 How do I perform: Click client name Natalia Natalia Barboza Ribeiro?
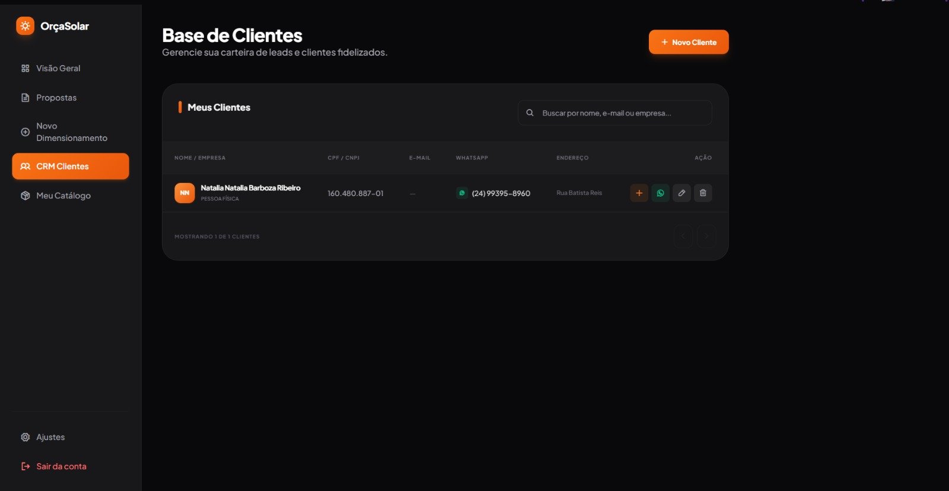click(250, 188)
